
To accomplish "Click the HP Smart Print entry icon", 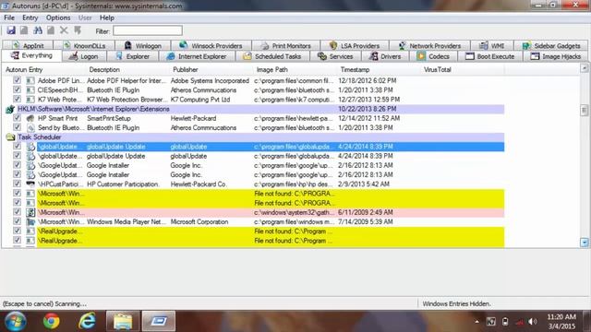I will (x=30, y=118).
